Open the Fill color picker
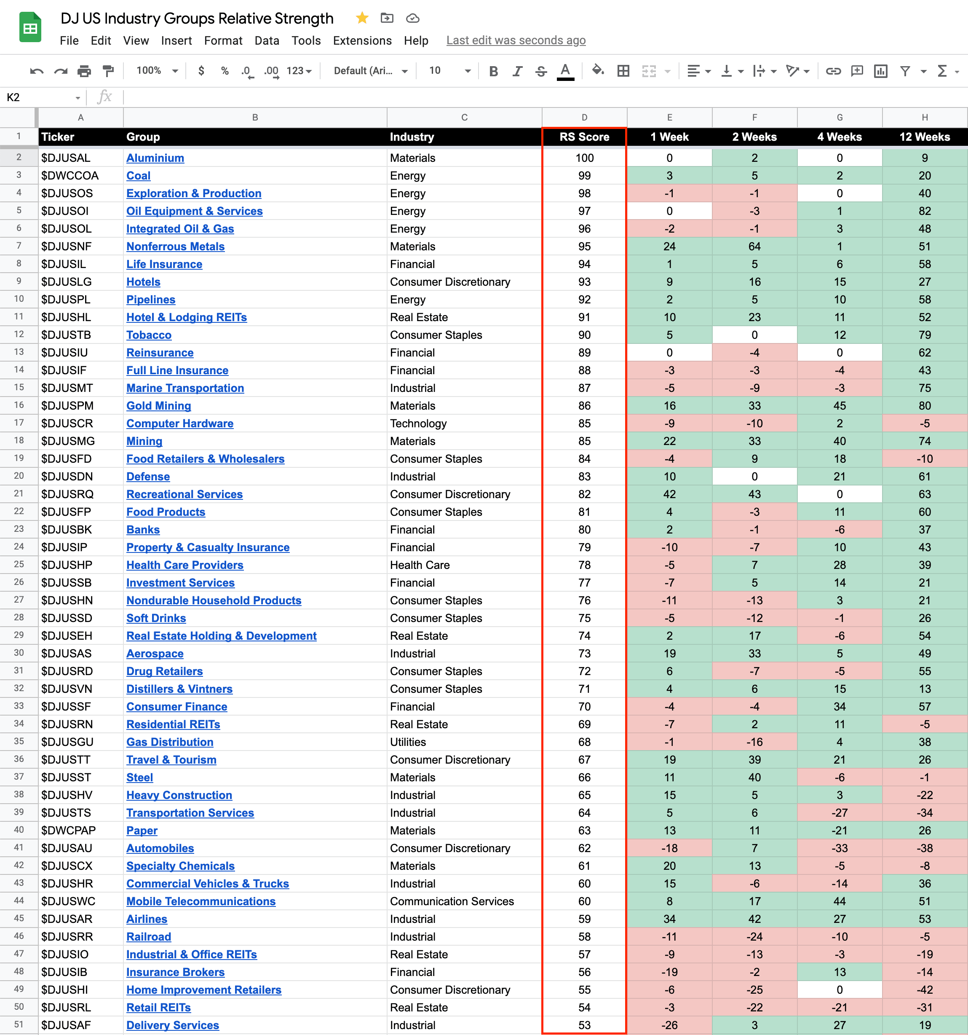Viewport: 968px width, 1035px height. [x=597, y=70]
